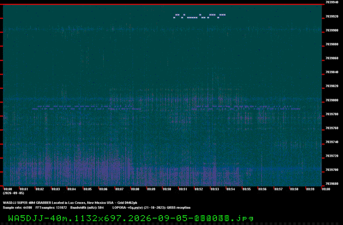Select the 7039860 frequency label

332,58
